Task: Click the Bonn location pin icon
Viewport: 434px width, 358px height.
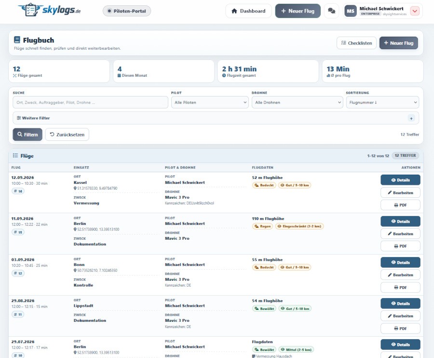Action: click(75, 270)
